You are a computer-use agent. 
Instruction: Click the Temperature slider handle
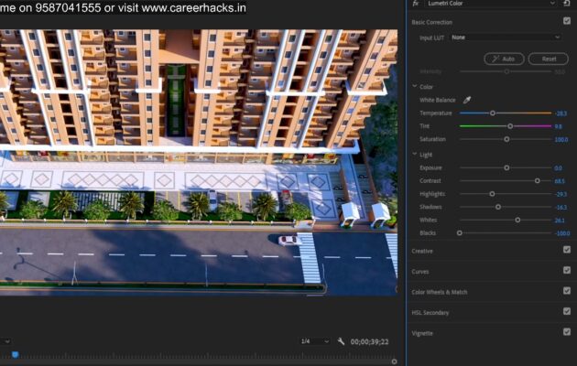492,113
